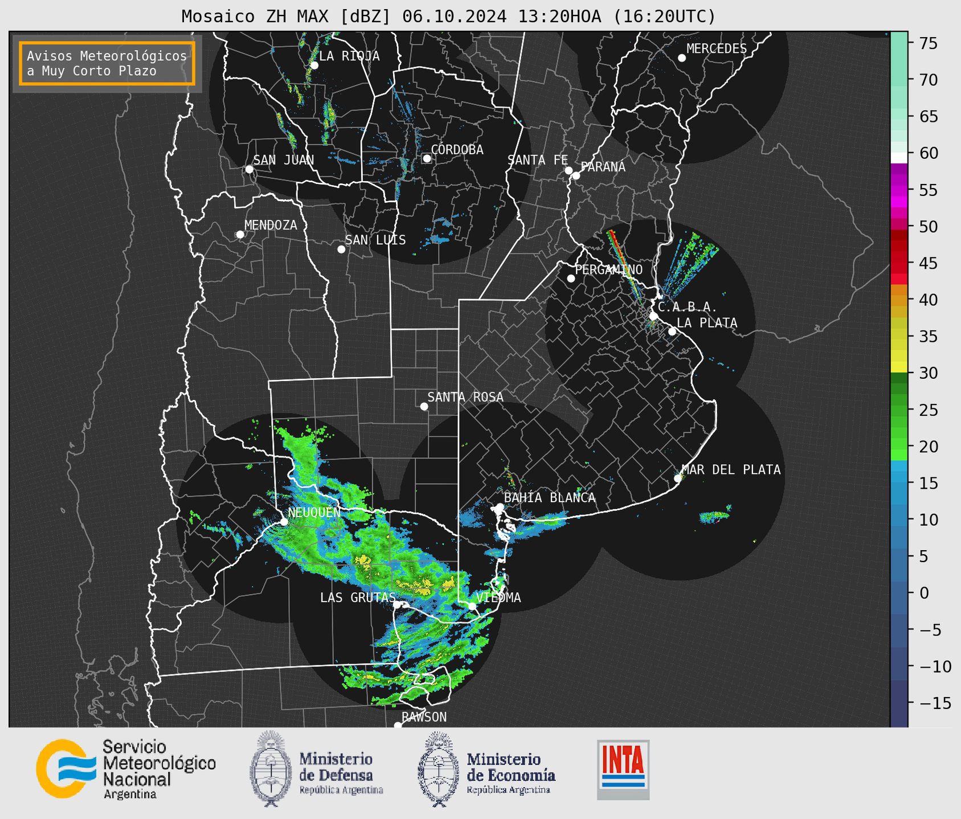The image size is (961, 819).
Task: Click the MAR DEL PLATA city marker dot
Action: pyautogui.click(x=678, y=478)
